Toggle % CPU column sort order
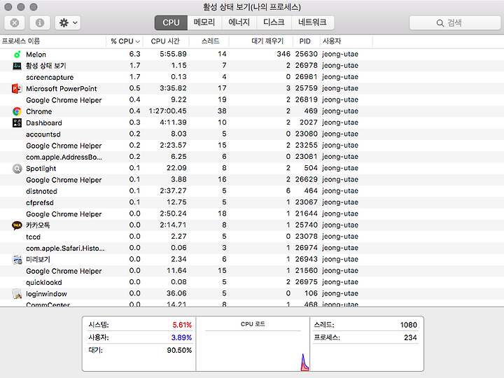 click(x=125, y=41)
